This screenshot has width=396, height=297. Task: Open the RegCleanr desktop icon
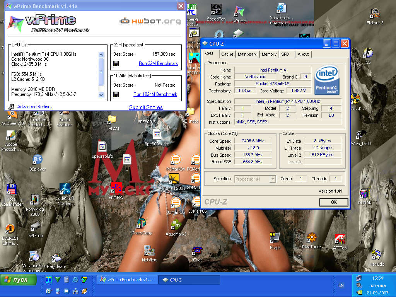(x=56, y=261)
